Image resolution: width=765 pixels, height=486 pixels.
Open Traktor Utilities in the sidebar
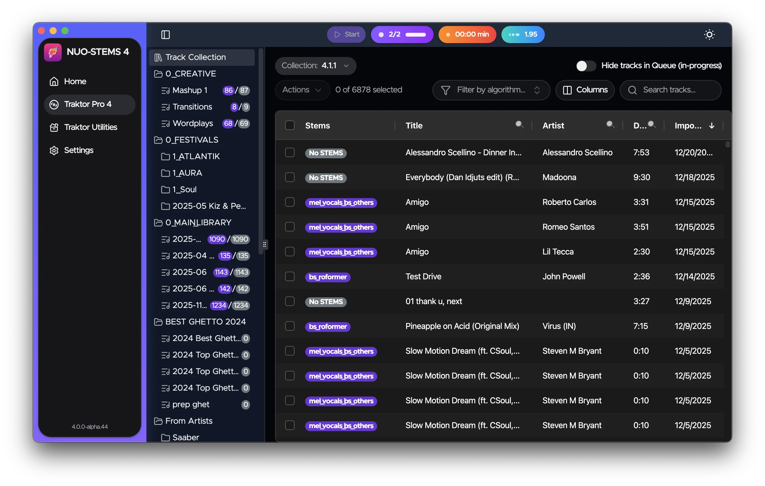click(x=90, y=127)
